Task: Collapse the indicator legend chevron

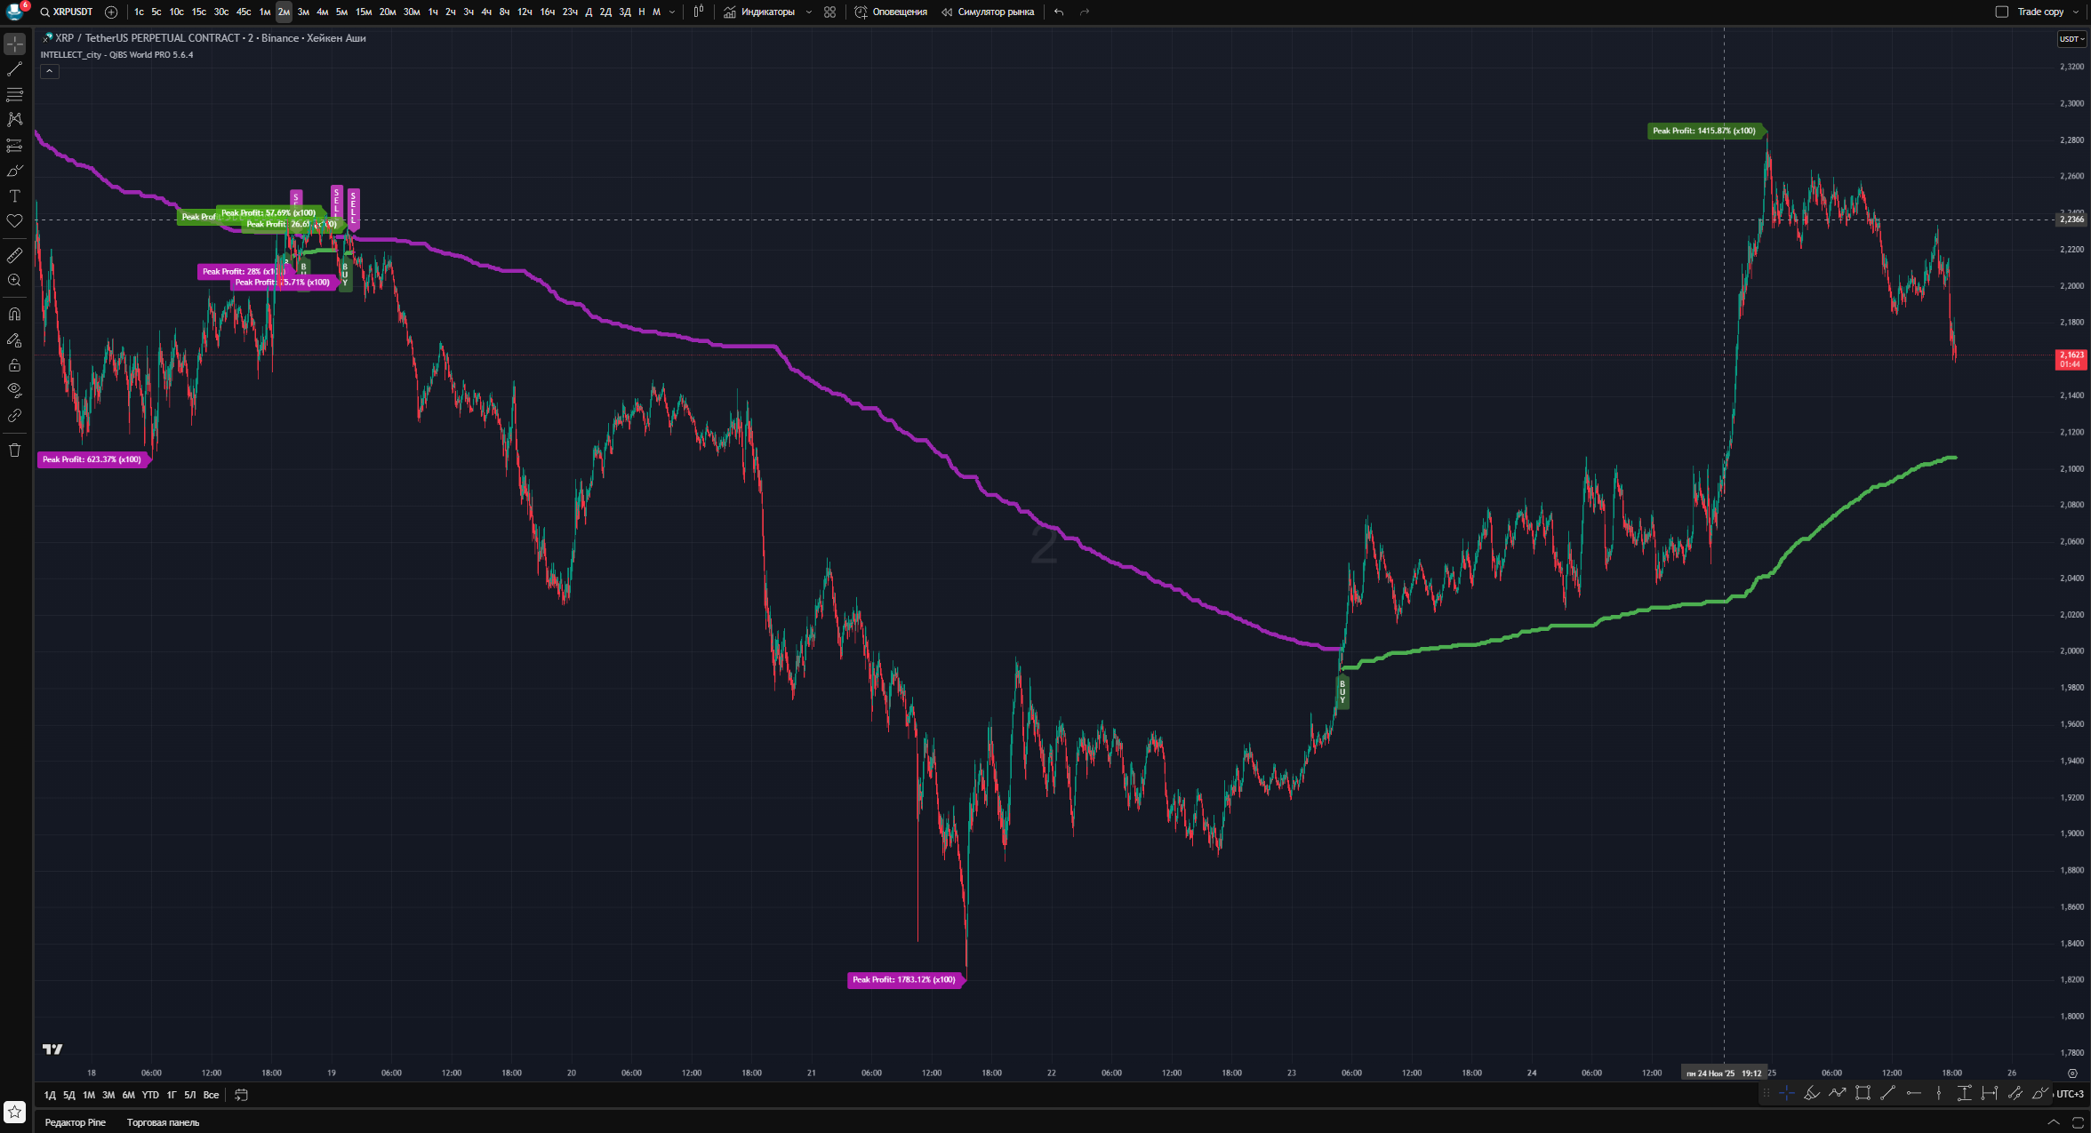Action: click(x=50, y=71)
